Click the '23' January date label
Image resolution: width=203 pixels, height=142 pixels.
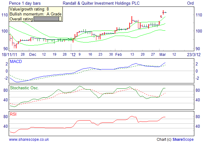click(100, 54)
